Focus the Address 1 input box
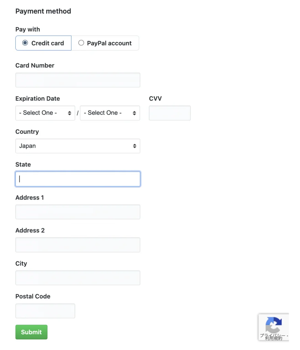The width and height of the screenshot is (300, 350). coord(78,212)
